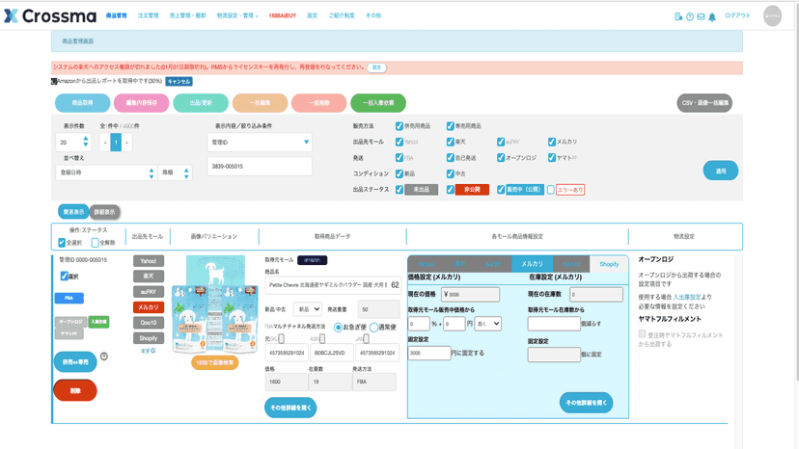Click the help question mark icon in header
The width and height of the screenshot is (799, 449).
(x=690, y=16)
